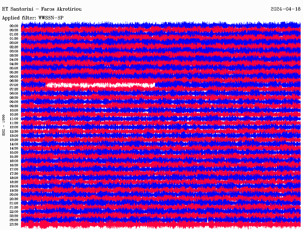Click the 07:00 time label
The image size is (303, 230).
click(x=14, y=85)
